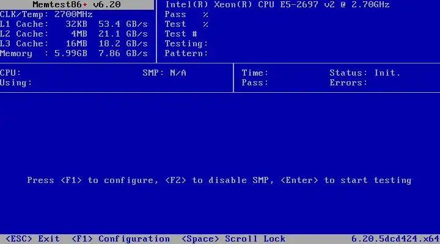The height and width of the screenshot is (244, 440).
Task: Select the CLK/Temp 2700MHz reading
Action: (x=46, y=14)
